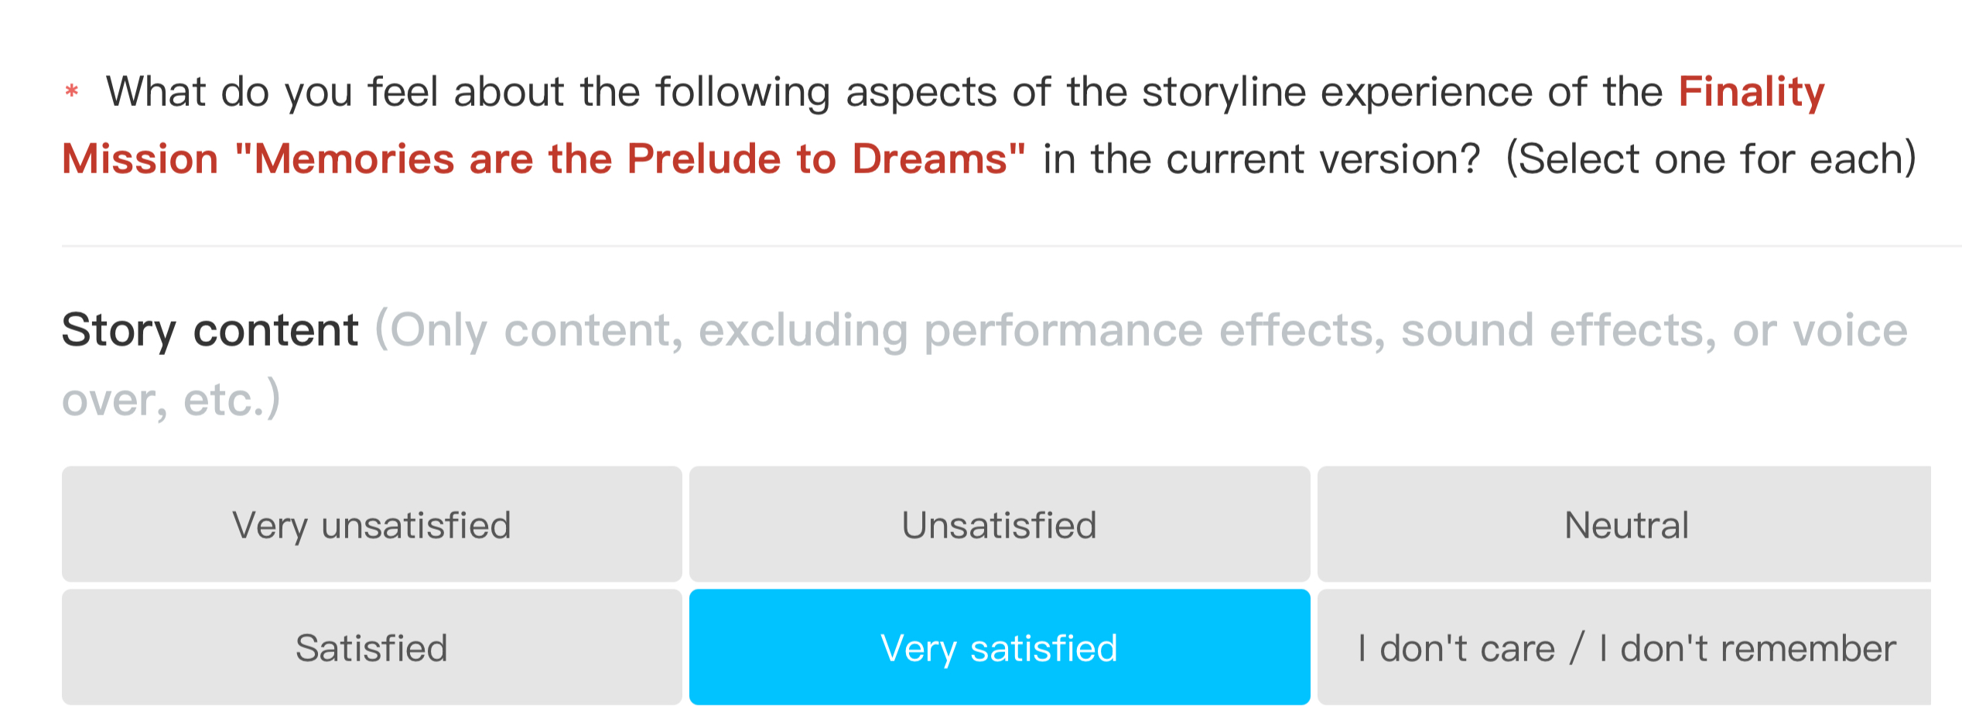
Task: Click the red required asterisk marker
Action: tap(72, 92)
